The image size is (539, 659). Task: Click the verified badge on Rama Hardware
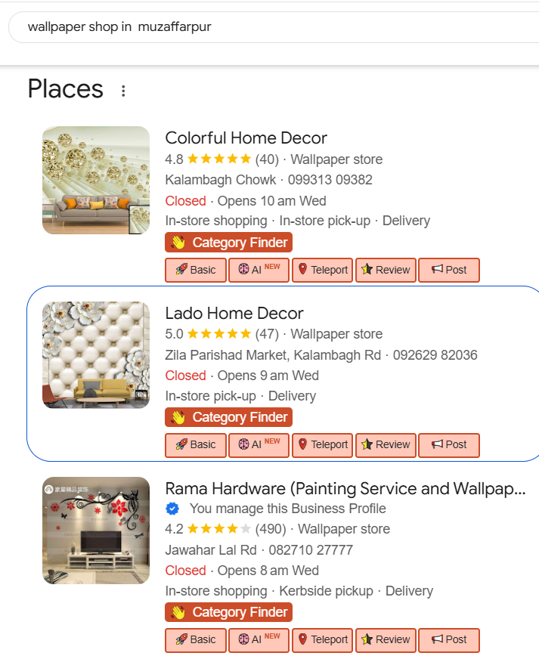[x=172, y=509]
